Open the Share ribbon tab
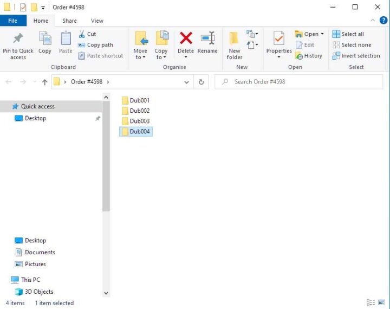Image resolution: width=390 pixels, height=309 pixels. [x=69, y=21]
